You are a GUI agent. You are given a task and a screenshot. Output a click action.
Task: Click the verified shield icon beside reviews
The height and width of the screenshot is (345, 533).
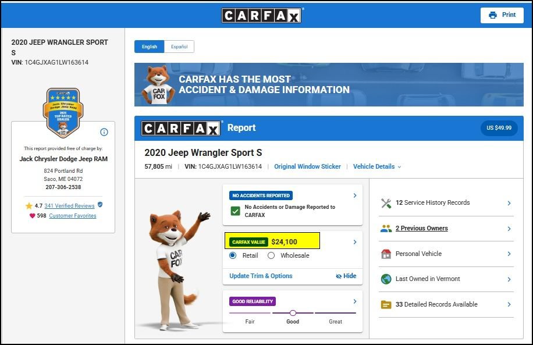coord(100,205)
